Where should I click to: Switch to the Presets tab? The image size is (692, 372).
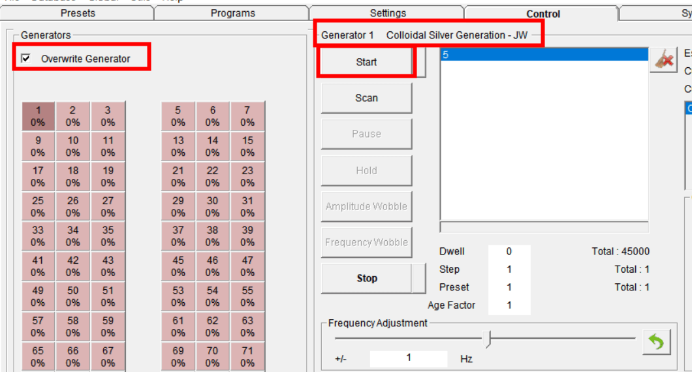point(77,13)
